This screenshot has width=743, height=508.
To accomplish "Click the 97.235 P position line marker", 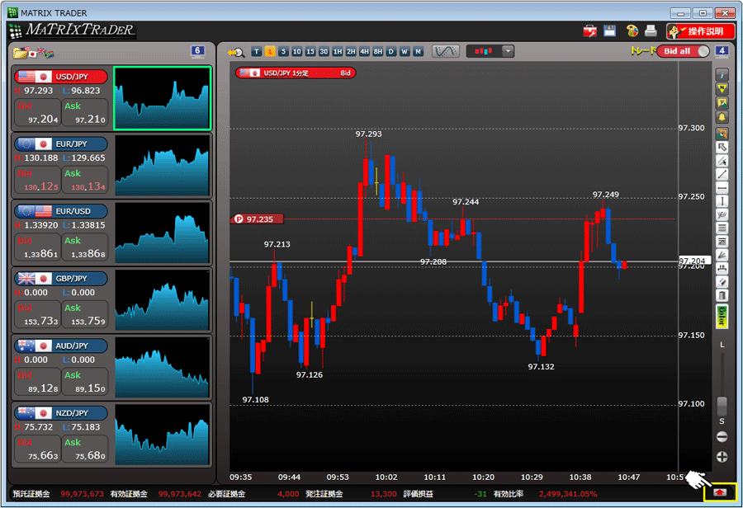I will click(257, 219).
